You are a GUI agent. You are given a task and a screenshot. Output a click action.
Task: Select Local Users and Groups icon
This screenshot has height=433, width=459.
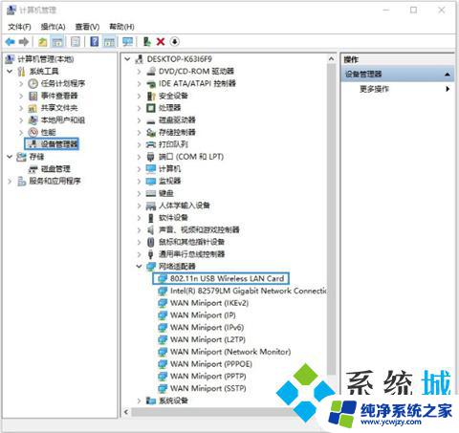(x=33, y=120)
